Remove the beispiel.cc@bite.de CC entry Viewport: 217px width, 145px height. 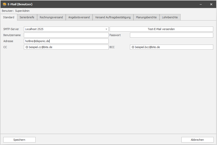tap(27, 47)
